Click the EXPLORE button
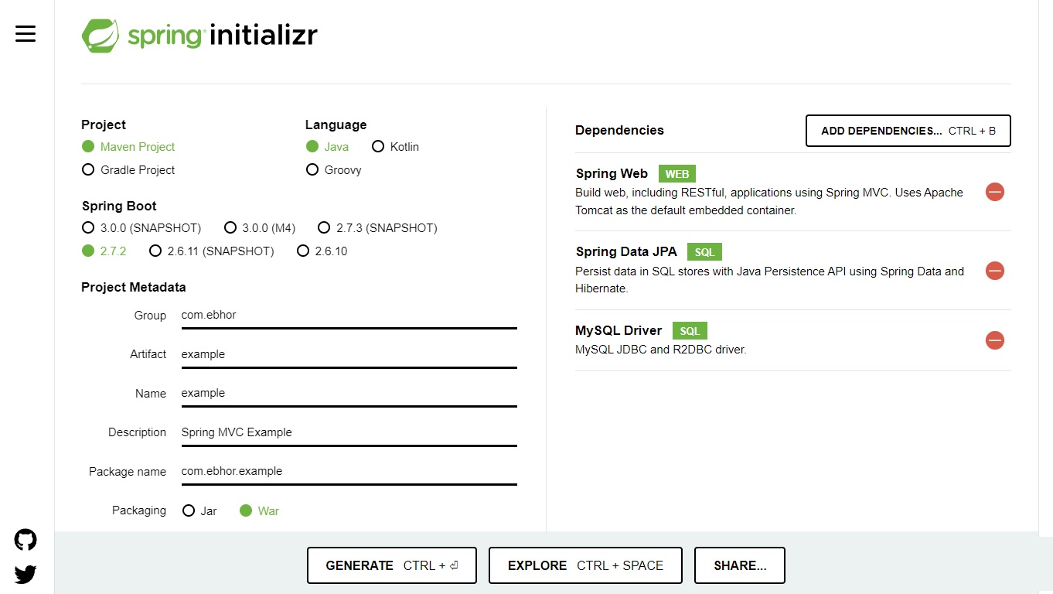This screenshot has height=594, width=1053. tap(584, 565)
